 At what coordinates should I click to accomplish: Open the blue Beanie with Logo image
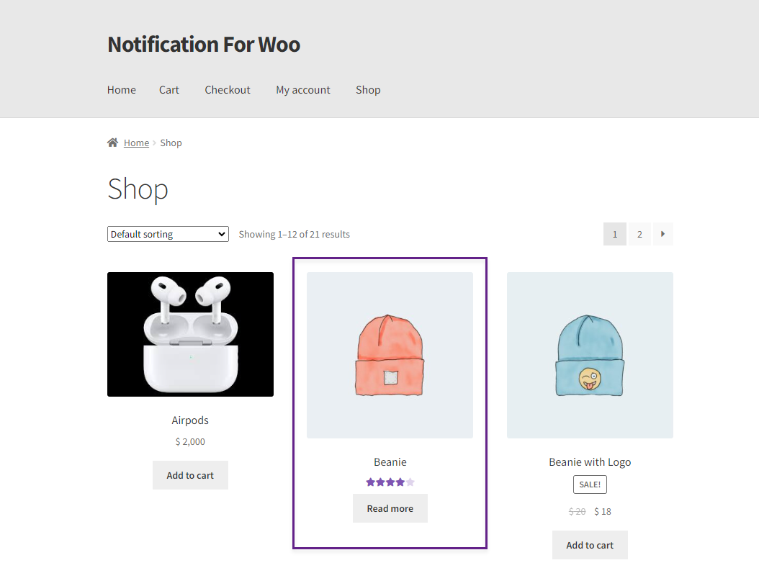coord(590,355)
